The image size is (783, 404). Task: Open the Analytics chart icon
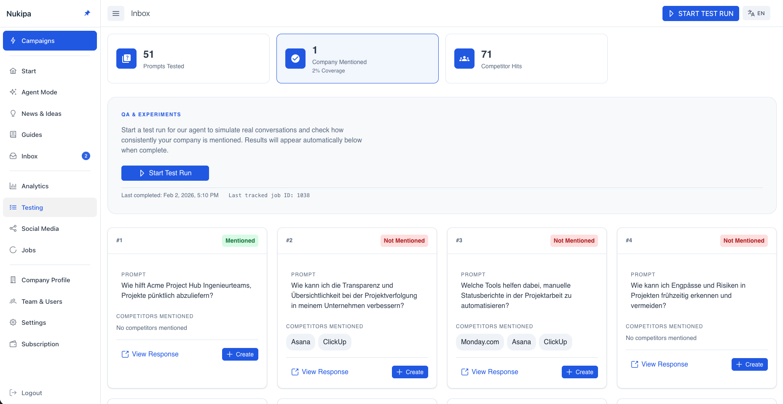(x=13, y=186)
